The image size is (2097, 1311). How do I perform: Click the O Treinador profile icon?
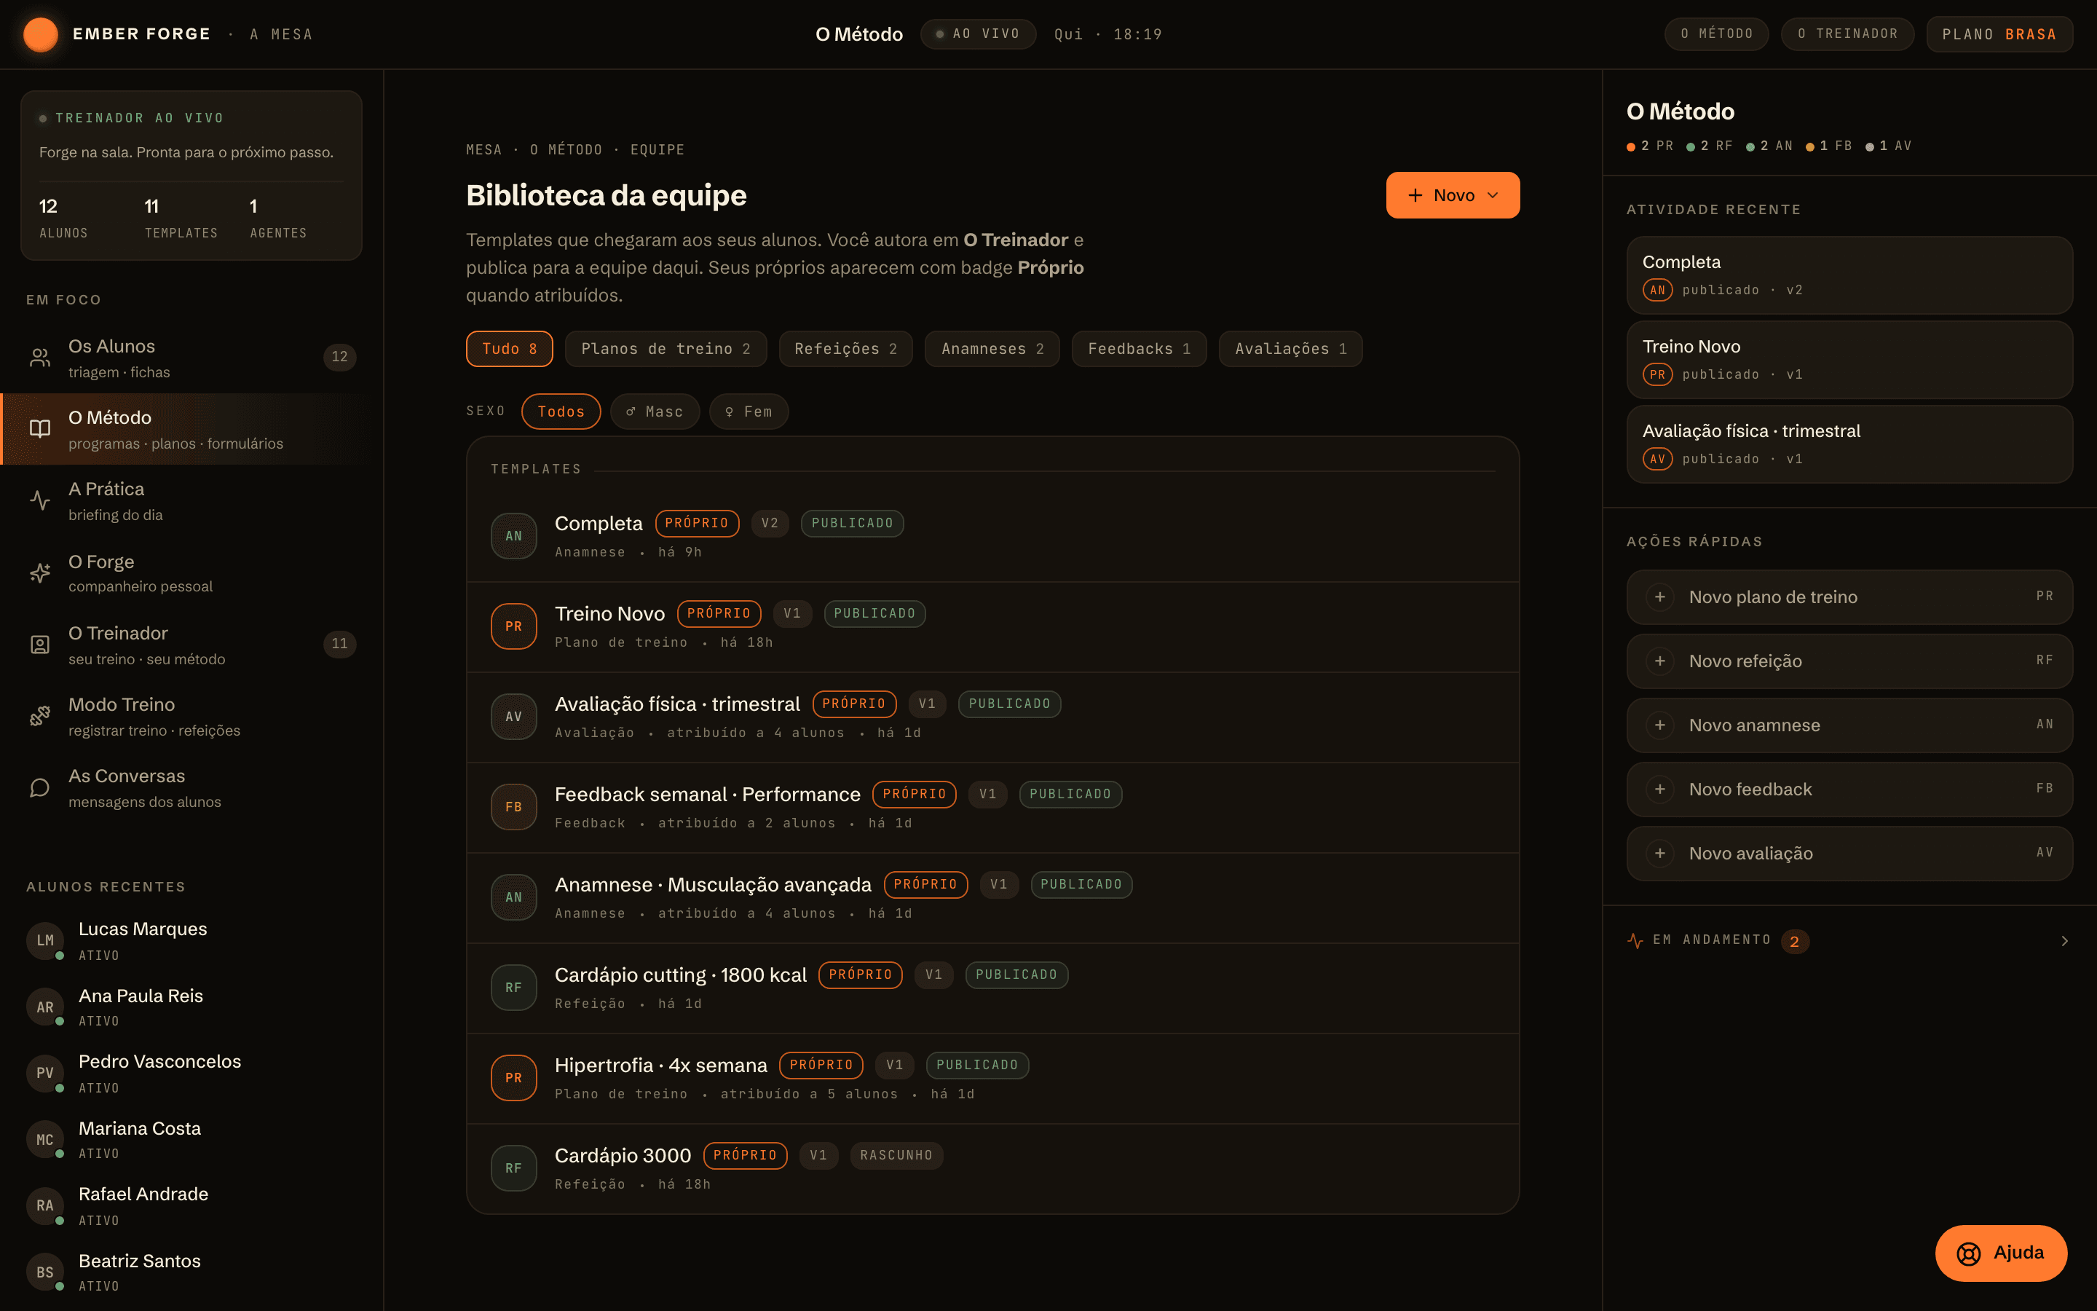tap(40, 645)
